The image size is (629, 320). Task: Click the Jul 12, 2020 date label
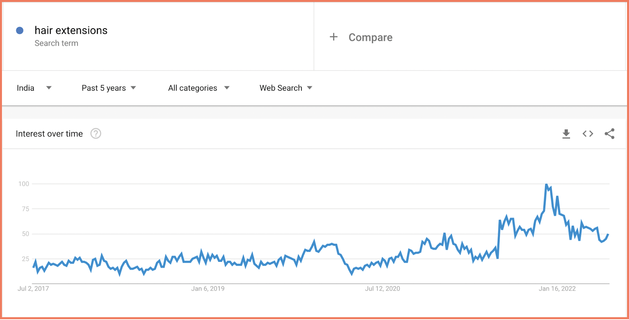pos(382,289)
